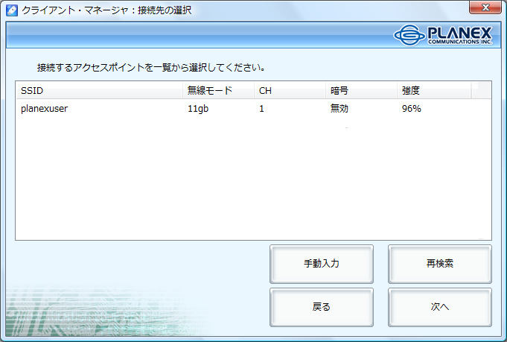Click the PLANEX Communications logo
Viewport: 507px width, 342px height.
coord(443,35)
